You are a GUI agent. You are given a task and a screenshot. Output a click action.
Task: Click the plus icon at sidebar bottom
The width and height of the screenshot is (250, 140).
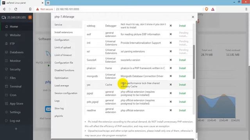[16, 129]
